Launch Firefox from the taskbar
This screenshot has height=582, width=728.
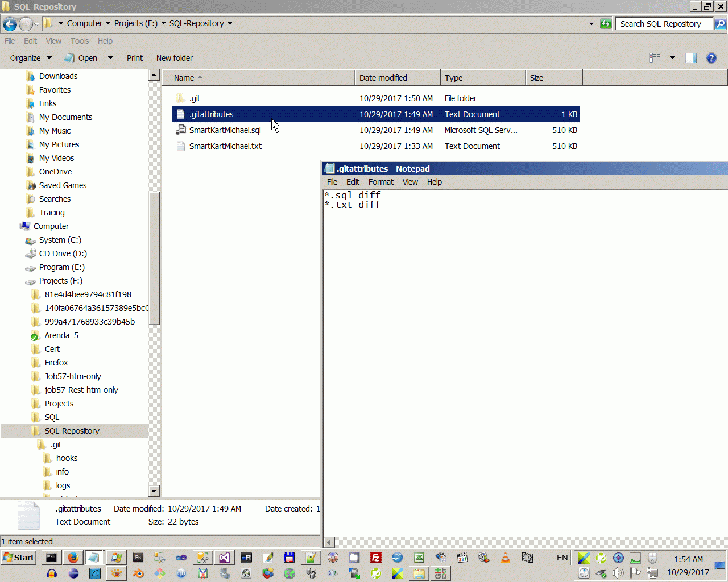(x=73, y=558)
